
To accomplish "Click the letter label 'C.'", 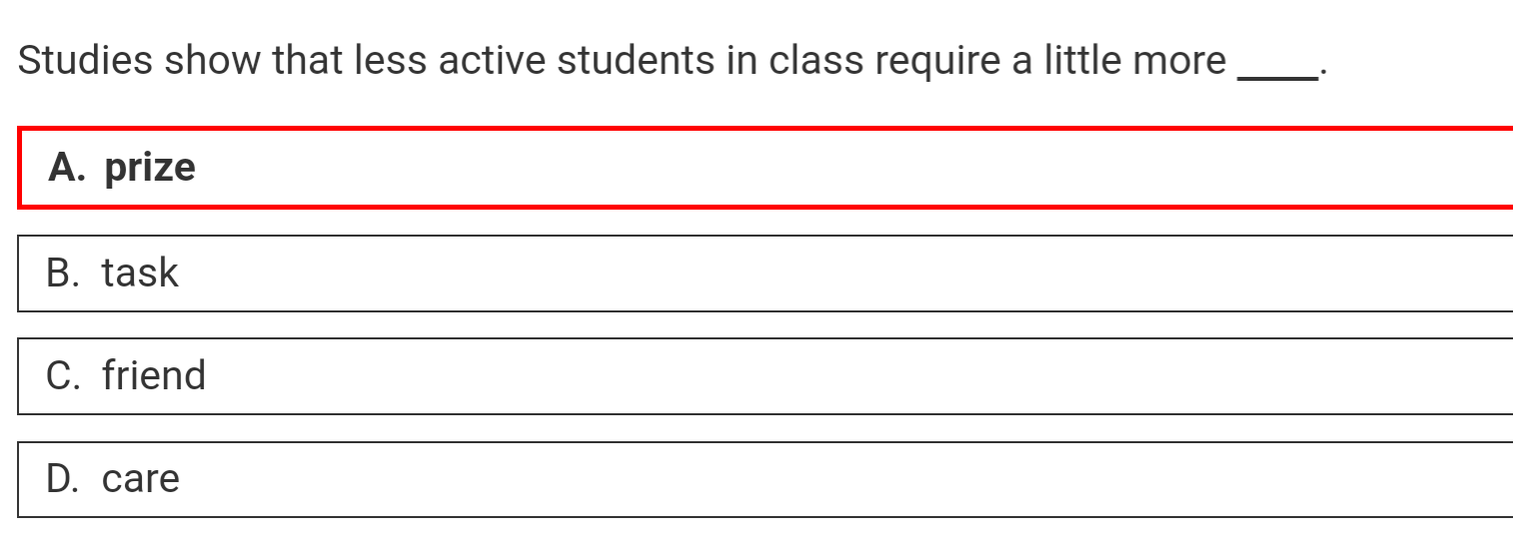I will tap(65, 376).
